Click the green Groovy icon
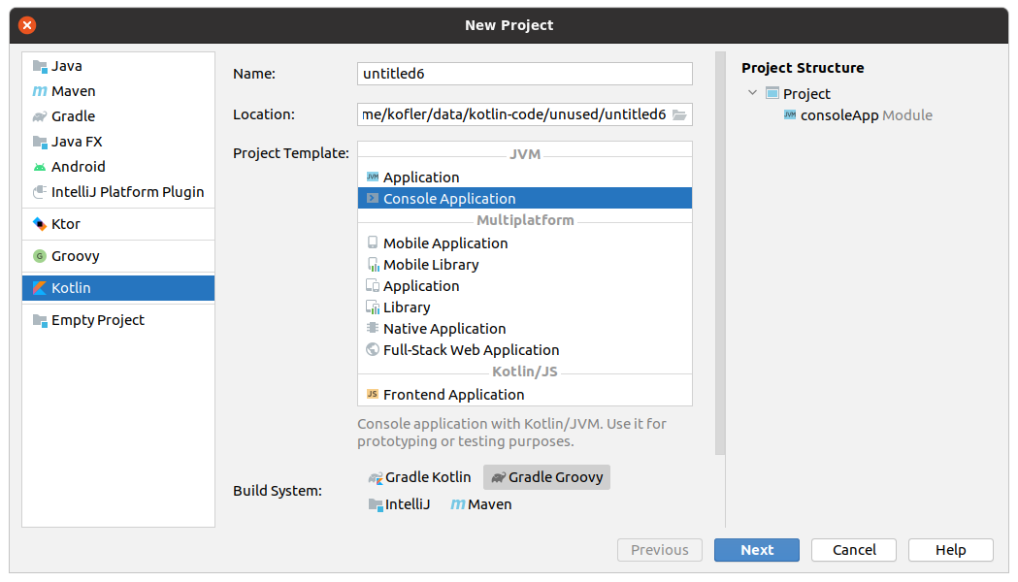The width and height of the screenshot is (1018, 582). click(x=40, y=256)
